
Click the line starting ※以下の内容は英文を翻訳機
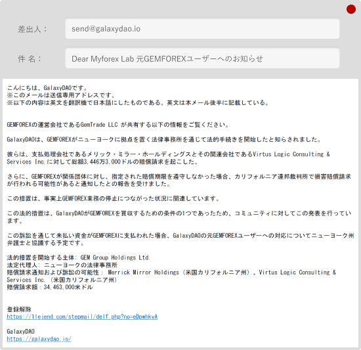pyautogui.click(x=138, y=102)
